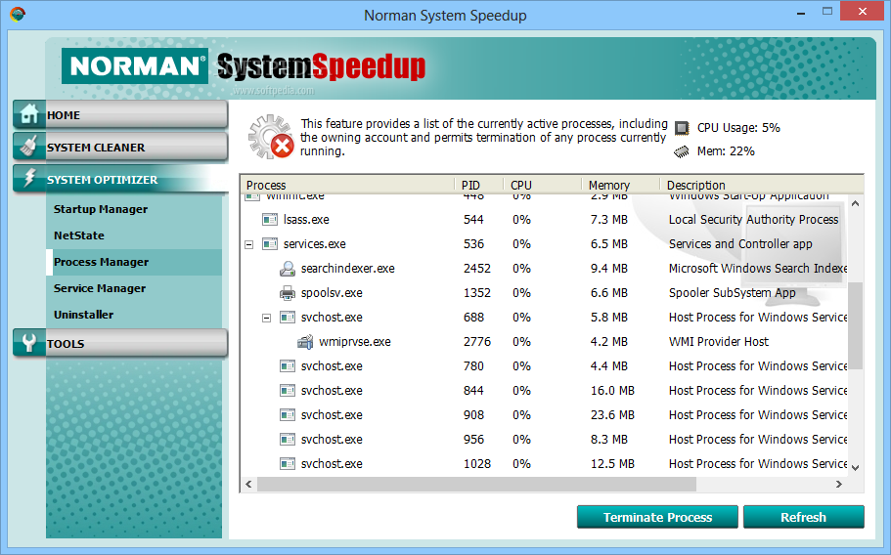Screen dimensions: 891x555
Task: Select the spoolsv.exe row name
Action: [x=332, y=293]
